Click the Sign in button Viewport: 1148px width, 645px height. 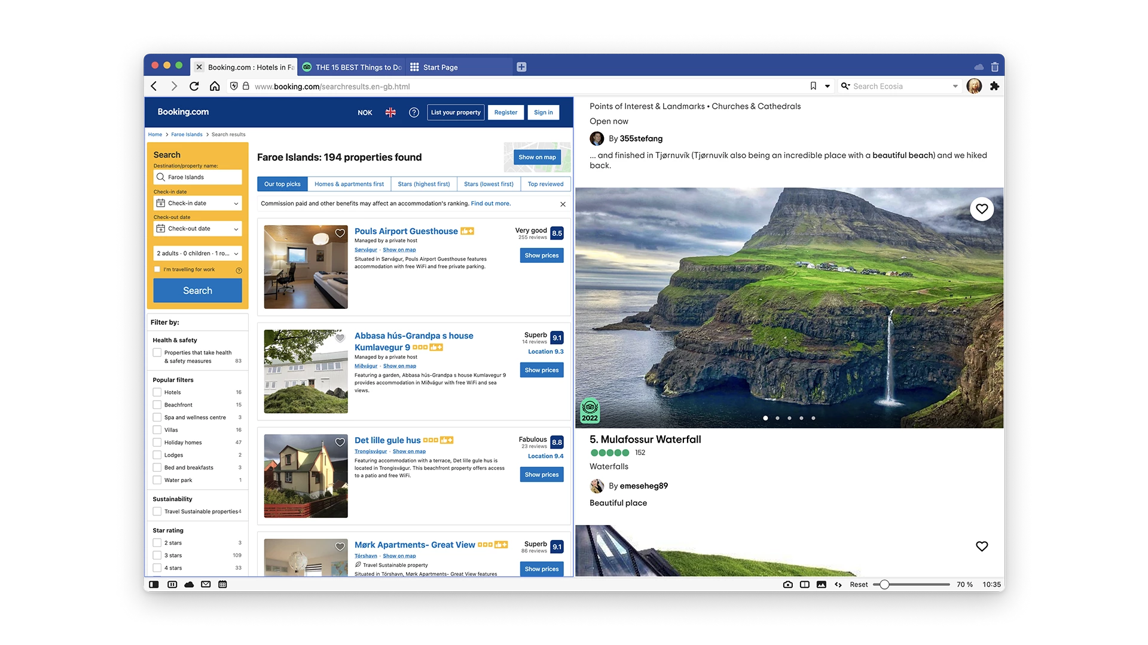coord(542,112)
